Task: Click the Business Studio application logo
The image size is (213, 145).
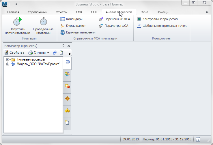Action: click(5, 4)
